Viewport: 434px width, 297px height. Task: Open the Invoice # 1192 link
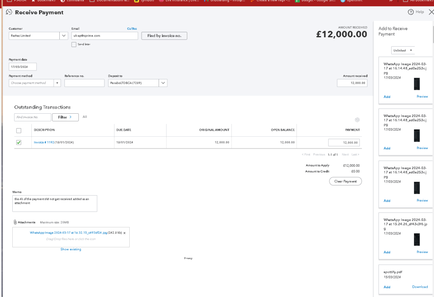pos(44,143)
